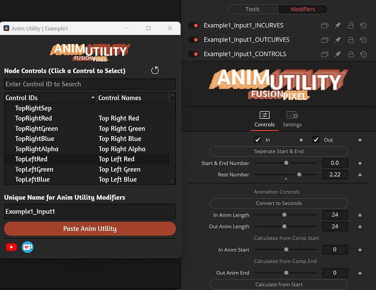Open the Ko-fi support icon
Image resolution: width=376 pixels, height=290 pixels.
(x=28, y=247)
